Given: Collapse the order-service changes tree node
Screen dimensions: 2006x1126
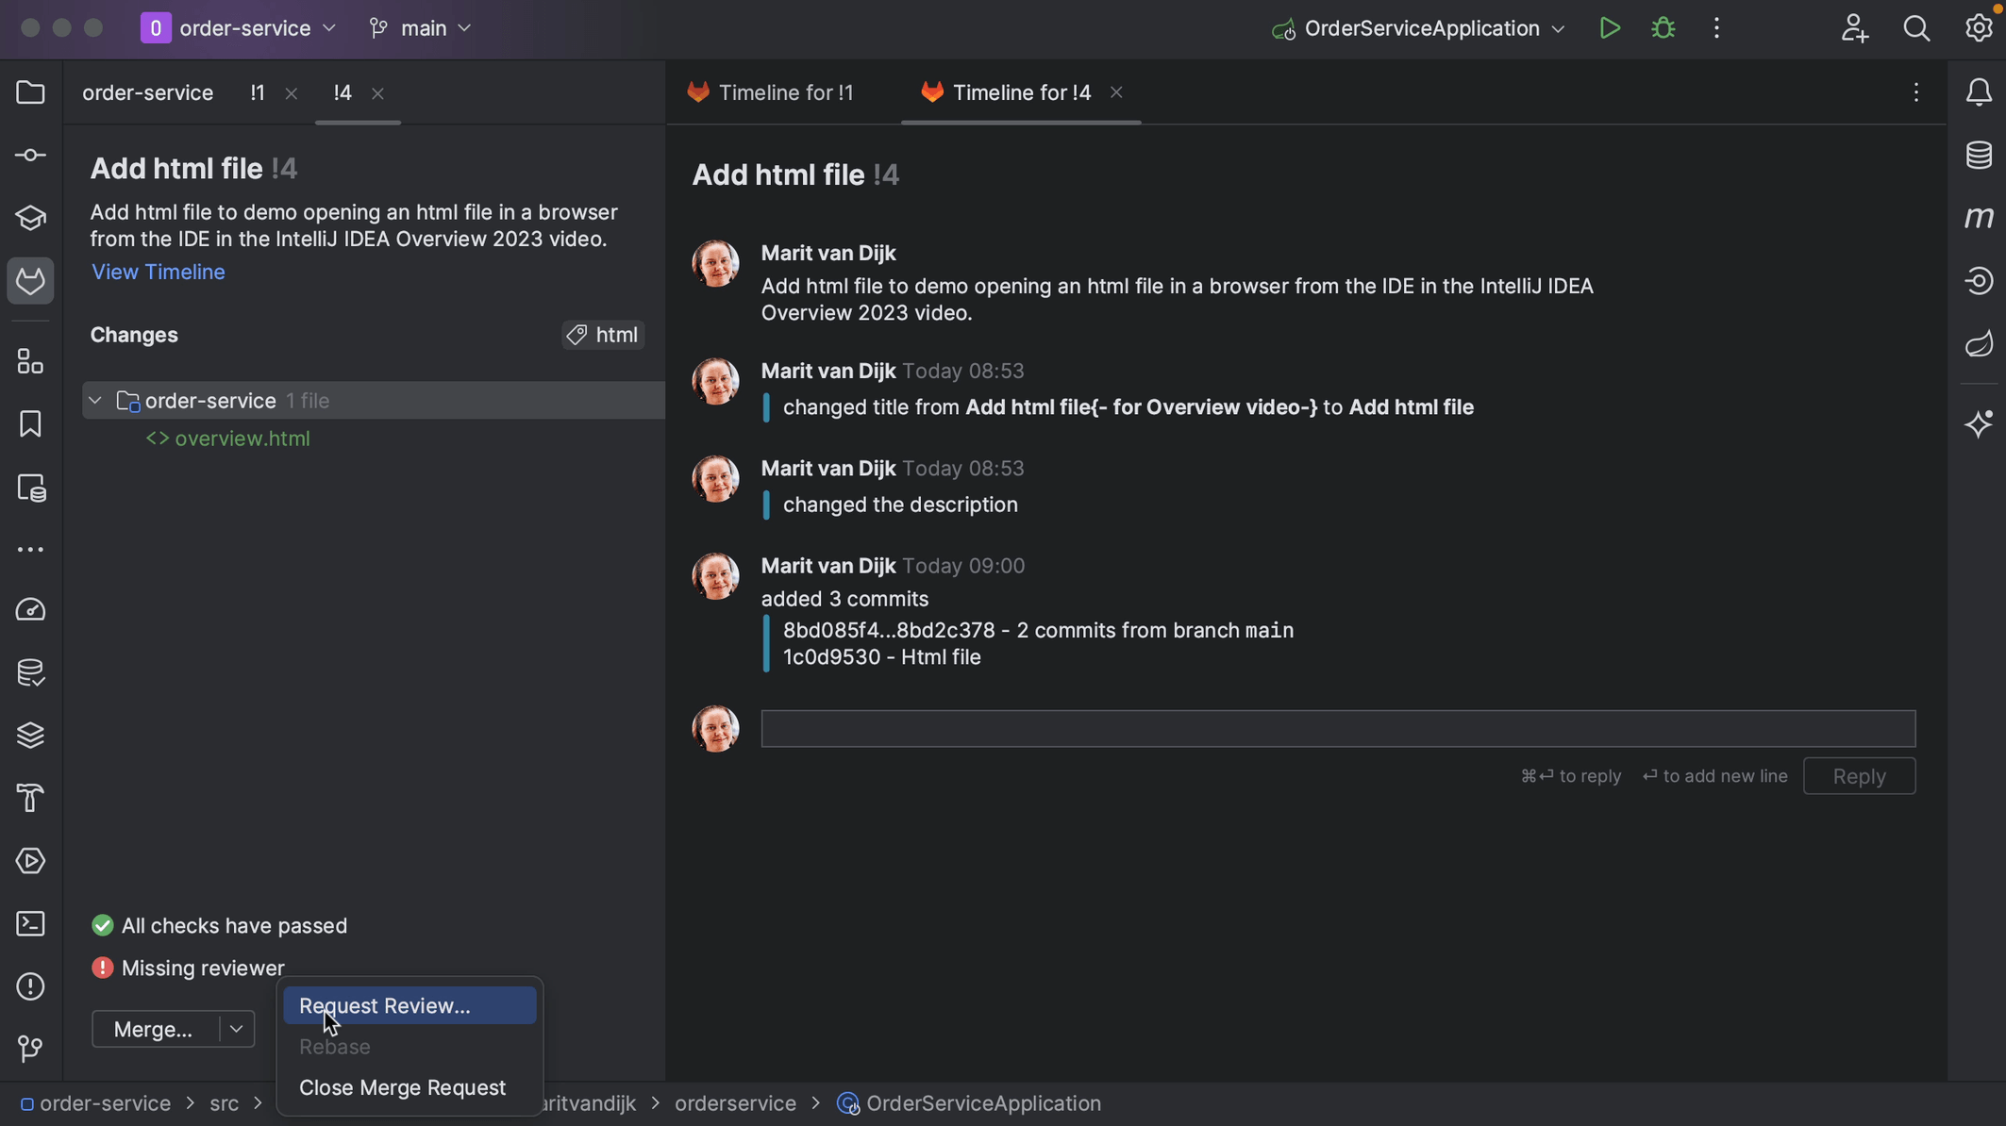Looking at the screenshot, I should point(95,401).
